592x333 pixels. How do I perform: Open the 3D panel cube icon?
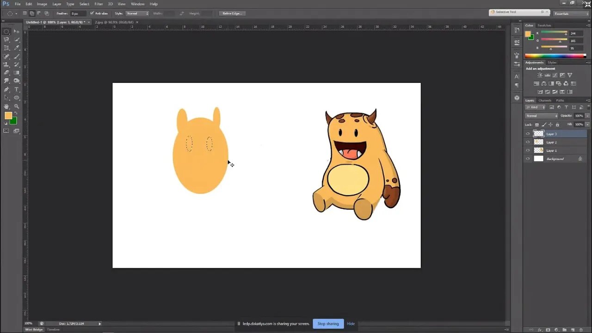point(517,98)
